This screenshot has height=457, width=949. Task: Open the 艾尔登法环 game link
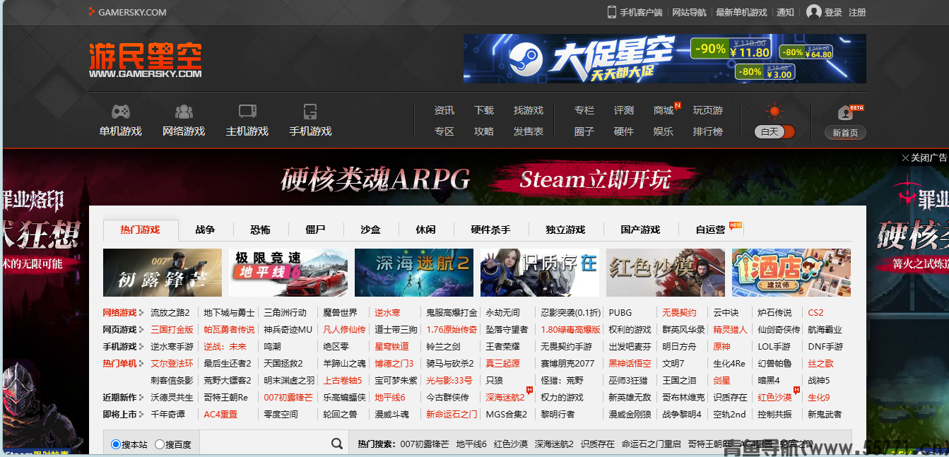pos(172,363)
